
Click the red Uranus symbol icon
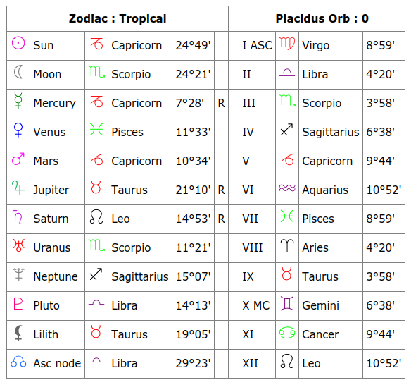click(18, 245)
